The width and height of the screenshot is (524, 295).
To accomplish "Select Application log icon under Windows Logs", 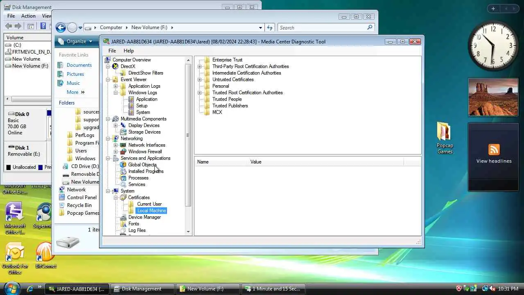I will (131, 99).
